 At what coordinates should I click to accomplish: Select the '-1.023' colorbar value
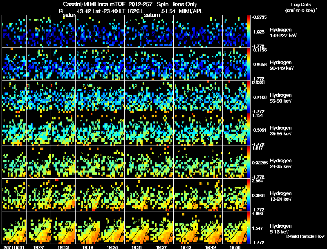(258, 32)
